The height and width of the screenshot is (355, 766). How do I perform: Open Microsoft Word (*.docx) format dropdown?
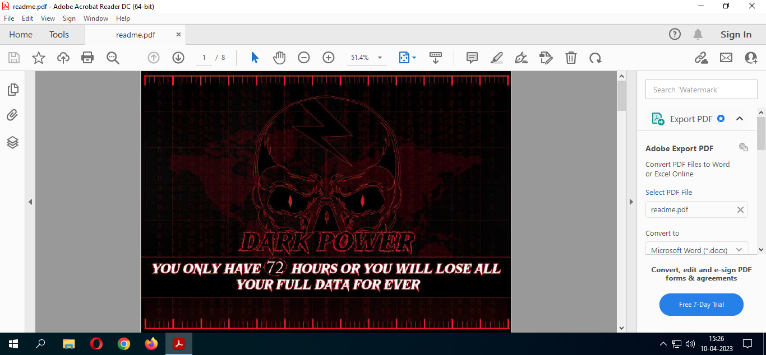point(697,249)
